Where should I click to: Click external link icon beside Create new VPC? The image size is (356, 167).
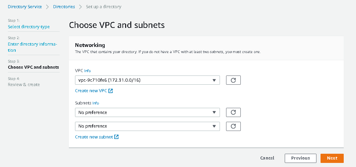(111, 91)
